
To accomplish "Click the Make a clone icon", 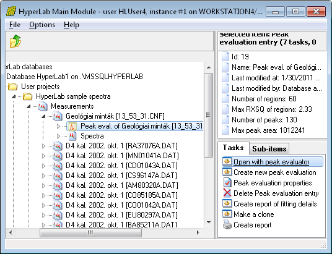I will pos(227,214).
